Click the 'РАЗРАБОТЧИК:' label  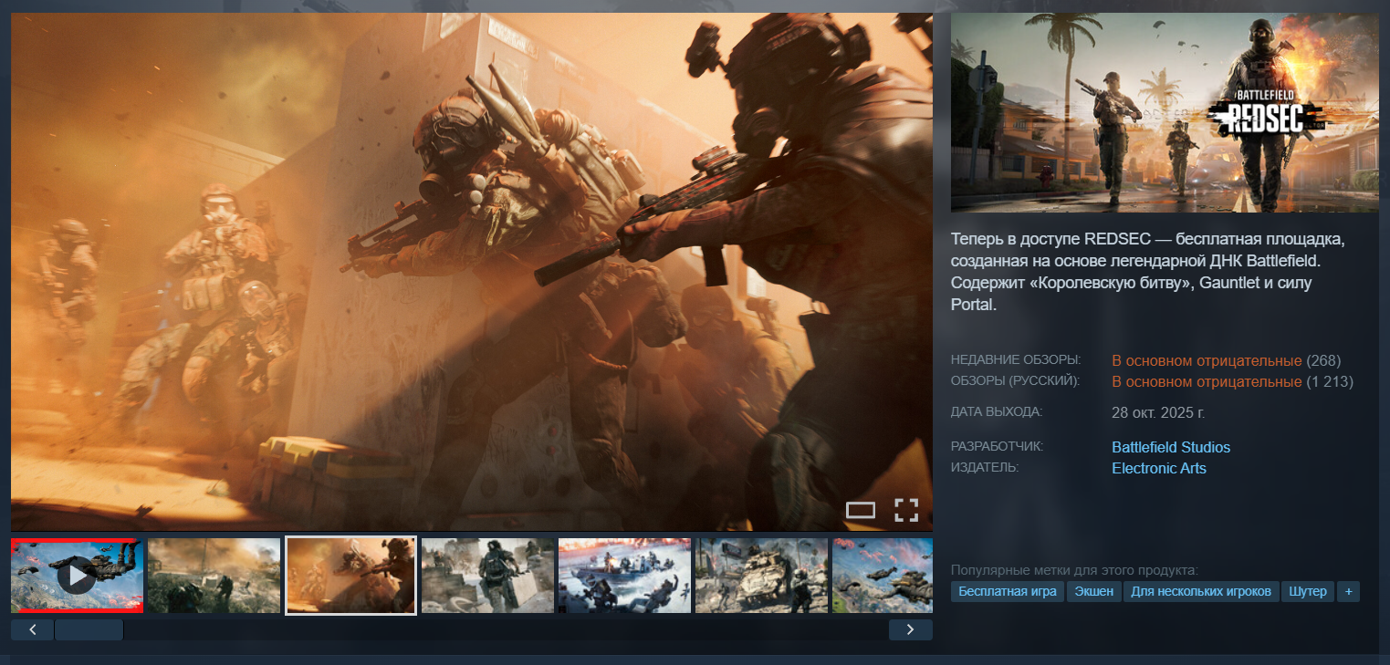(997, 446)
